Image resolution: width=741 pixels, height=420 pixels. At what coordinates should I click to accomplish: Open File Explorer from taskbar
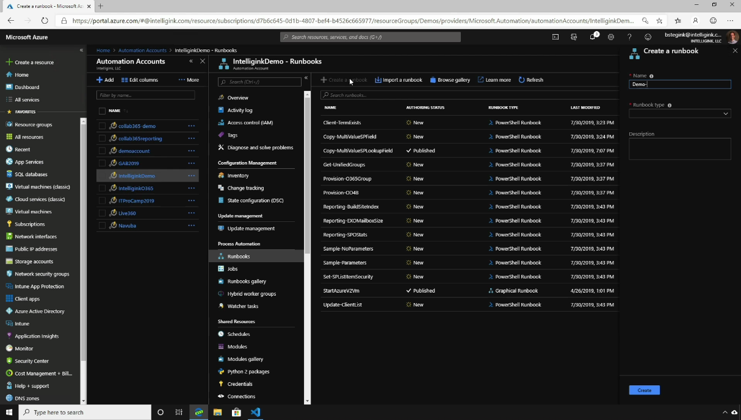point(217,412)
